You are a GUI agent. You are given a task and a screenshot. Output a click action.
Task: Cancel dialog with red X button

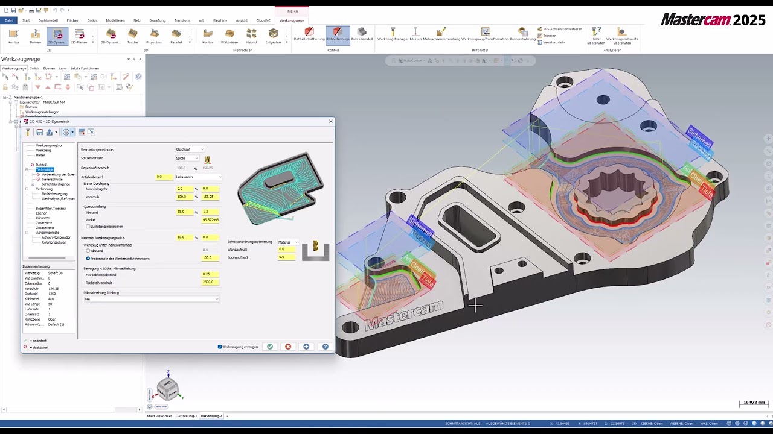[x=288, y=347]
